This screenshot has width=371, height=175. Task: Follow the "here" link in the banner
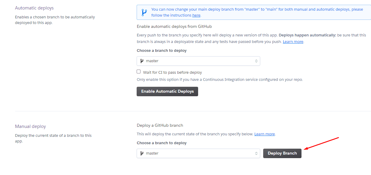196,15
